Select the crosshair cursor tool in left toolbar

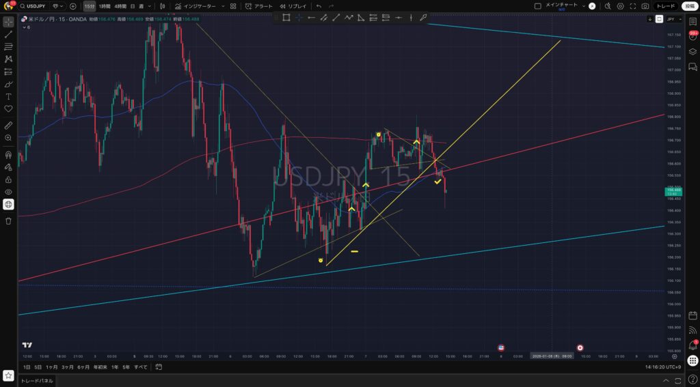click(x=8, y=22)
